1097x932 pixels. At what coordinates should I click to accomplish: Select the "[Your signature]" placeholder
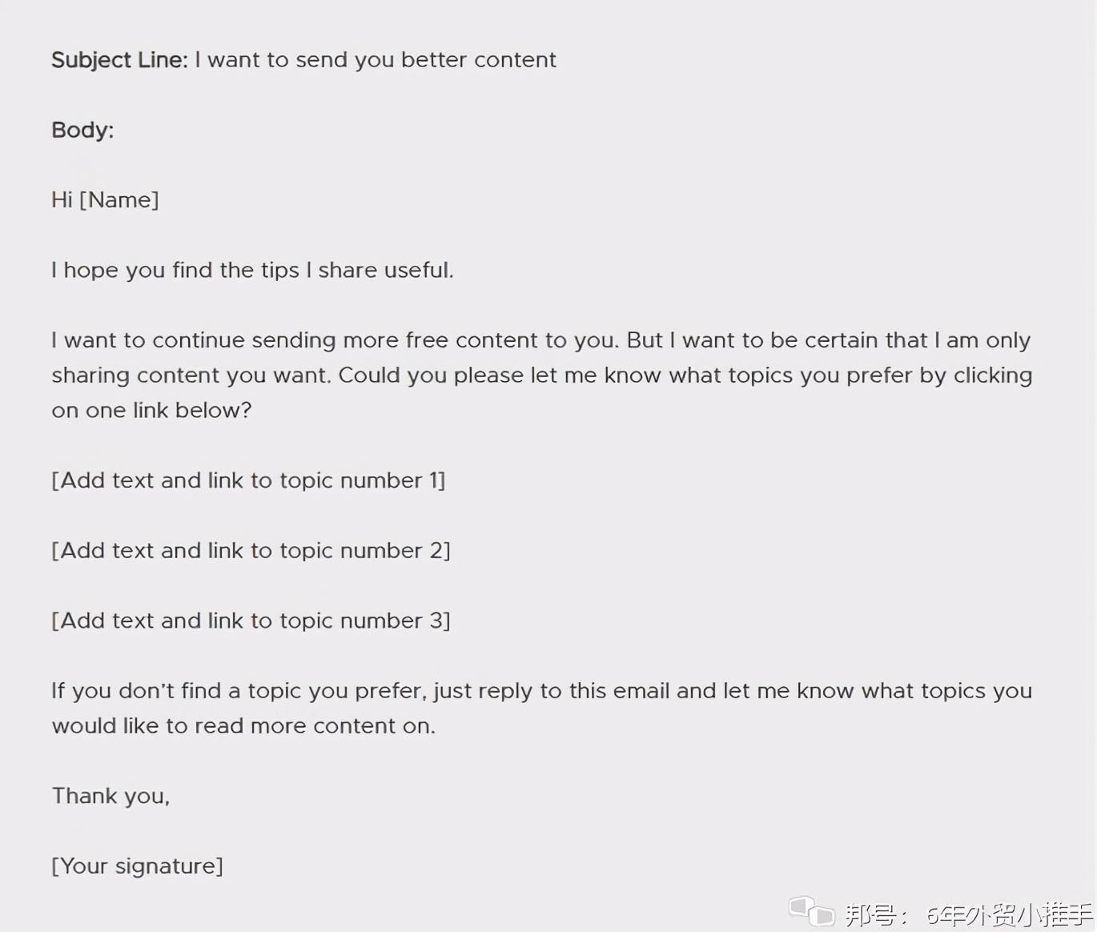click(x=137, y=866)
